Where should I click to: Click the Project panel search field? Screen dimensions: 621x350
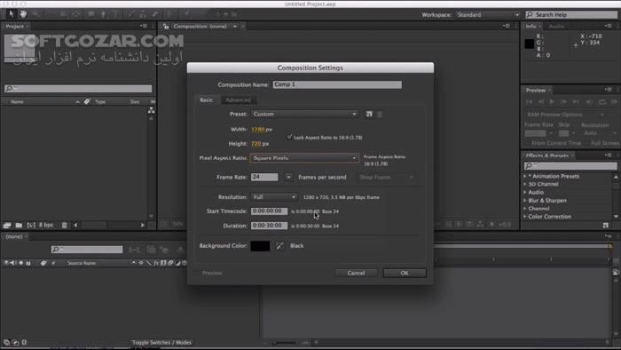pos(78,89)
